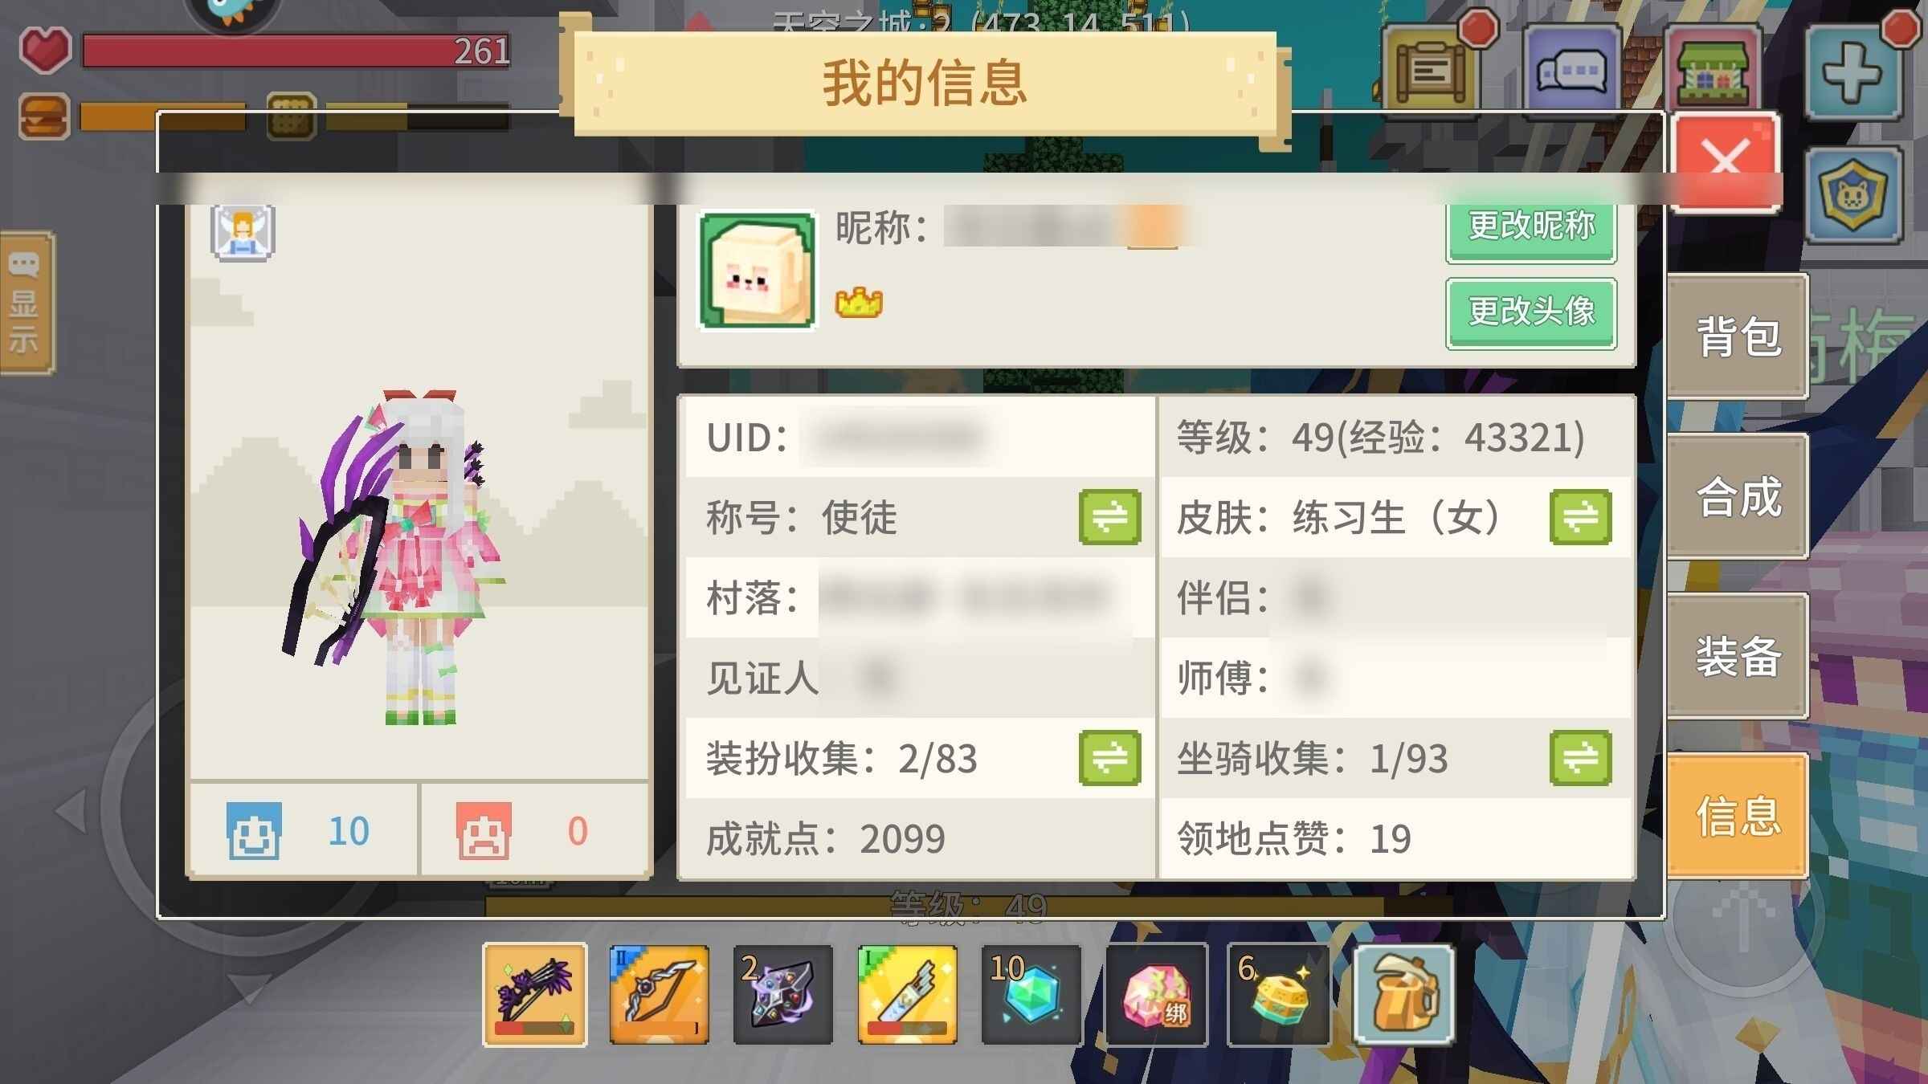Open the cat shield badge icon
Screen dimensions: 1928x1084
(1854, 194)
